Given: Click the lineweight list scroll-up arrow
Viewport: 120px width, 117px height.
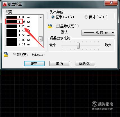Looking at the screenshot, I should [x=41, y=17].
